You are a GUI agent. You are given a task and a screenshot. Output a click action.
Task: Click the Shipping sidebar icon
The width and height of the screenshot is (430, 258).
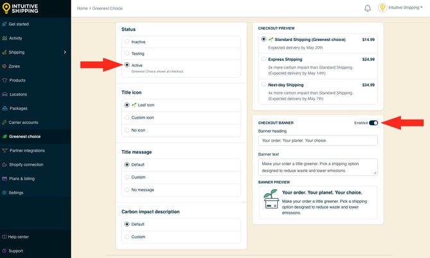[4, 52]
